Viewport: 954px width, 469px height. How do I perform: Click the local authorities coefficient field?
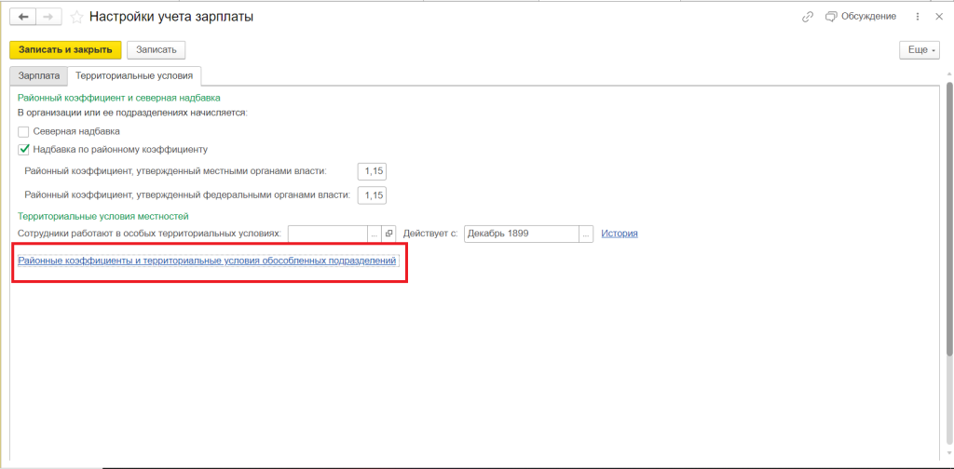(x=372, y=171)
